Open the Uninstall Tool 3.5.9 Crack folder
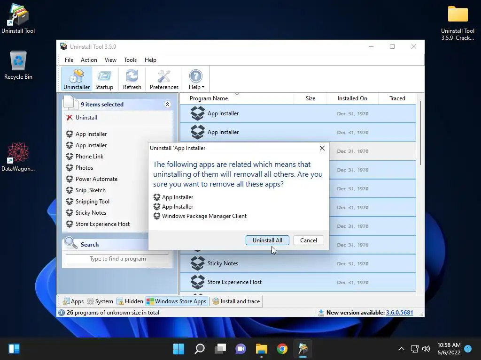This screenshot has width=481, height=360. pyautogui.click(x=458, y=23)
